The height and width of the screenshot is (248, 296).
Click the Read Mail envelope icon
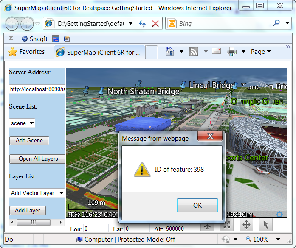pyautogui.click(x=217, y=52)
